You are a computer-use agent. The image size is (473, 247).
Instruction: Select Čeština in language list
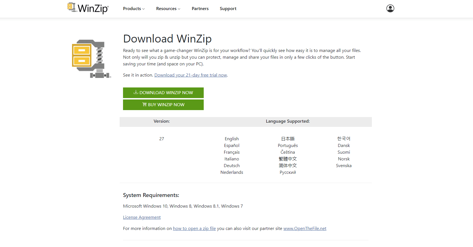(288, 152)
